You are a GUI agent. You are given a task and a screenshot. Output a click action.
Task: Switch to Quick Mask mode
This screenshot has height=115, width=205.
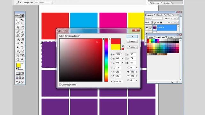(x=22, y=73)
